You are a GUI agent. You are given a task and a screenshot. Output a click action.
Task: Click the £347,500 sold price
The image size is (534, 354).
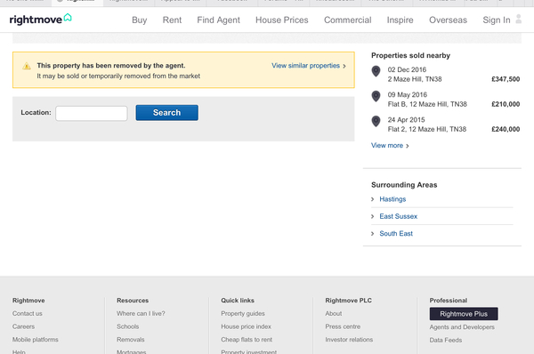pos(506,79)
